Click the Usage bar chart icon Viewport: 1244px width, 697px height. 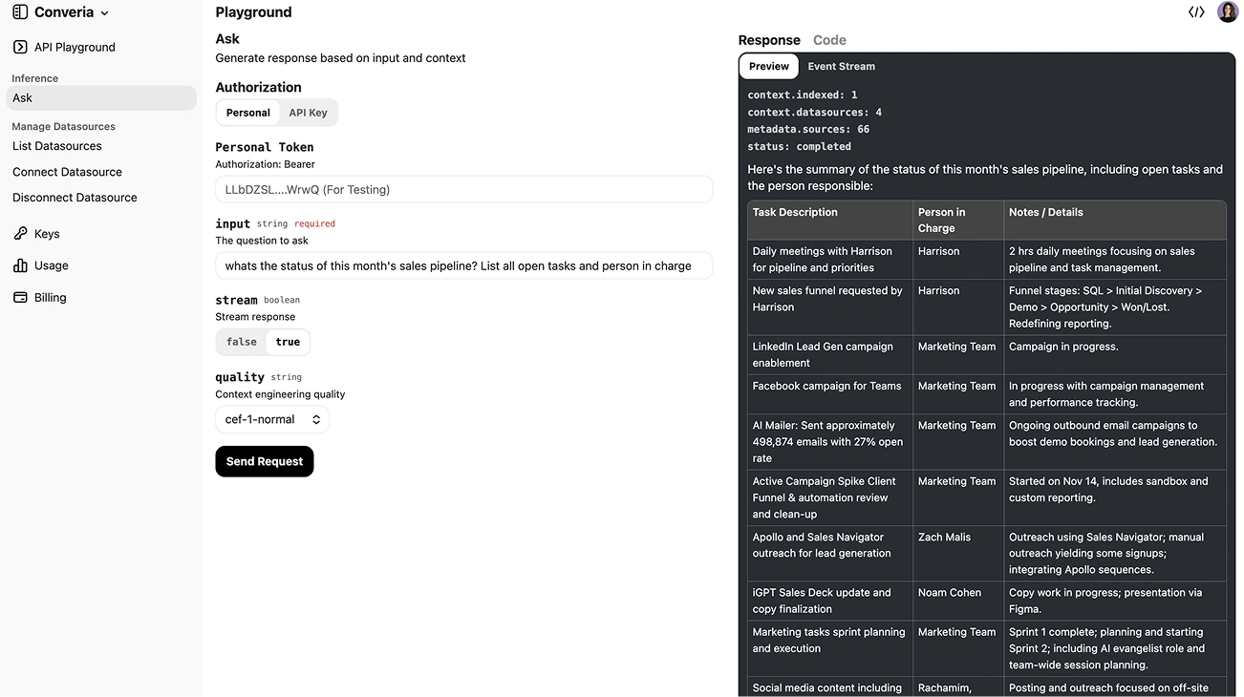tap(20, 265)
